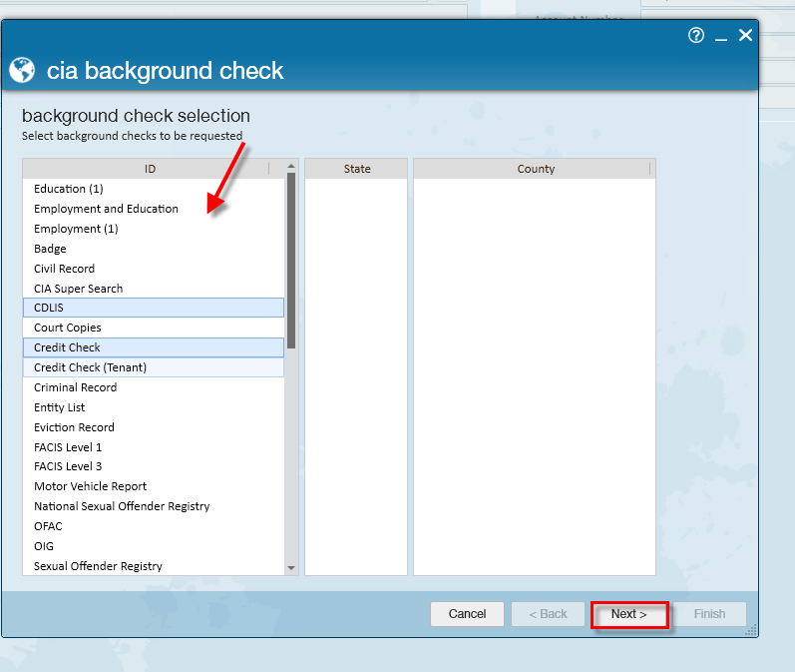
Task: Click the Next button
Action: [629, 614]
